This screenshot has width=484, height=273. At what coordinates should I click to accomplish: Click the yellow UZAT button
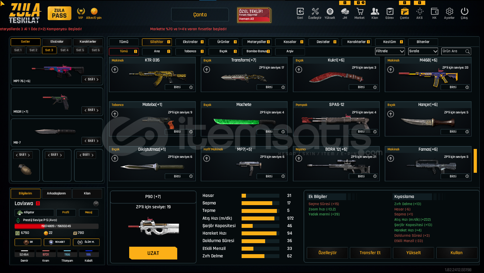[153, 253]
